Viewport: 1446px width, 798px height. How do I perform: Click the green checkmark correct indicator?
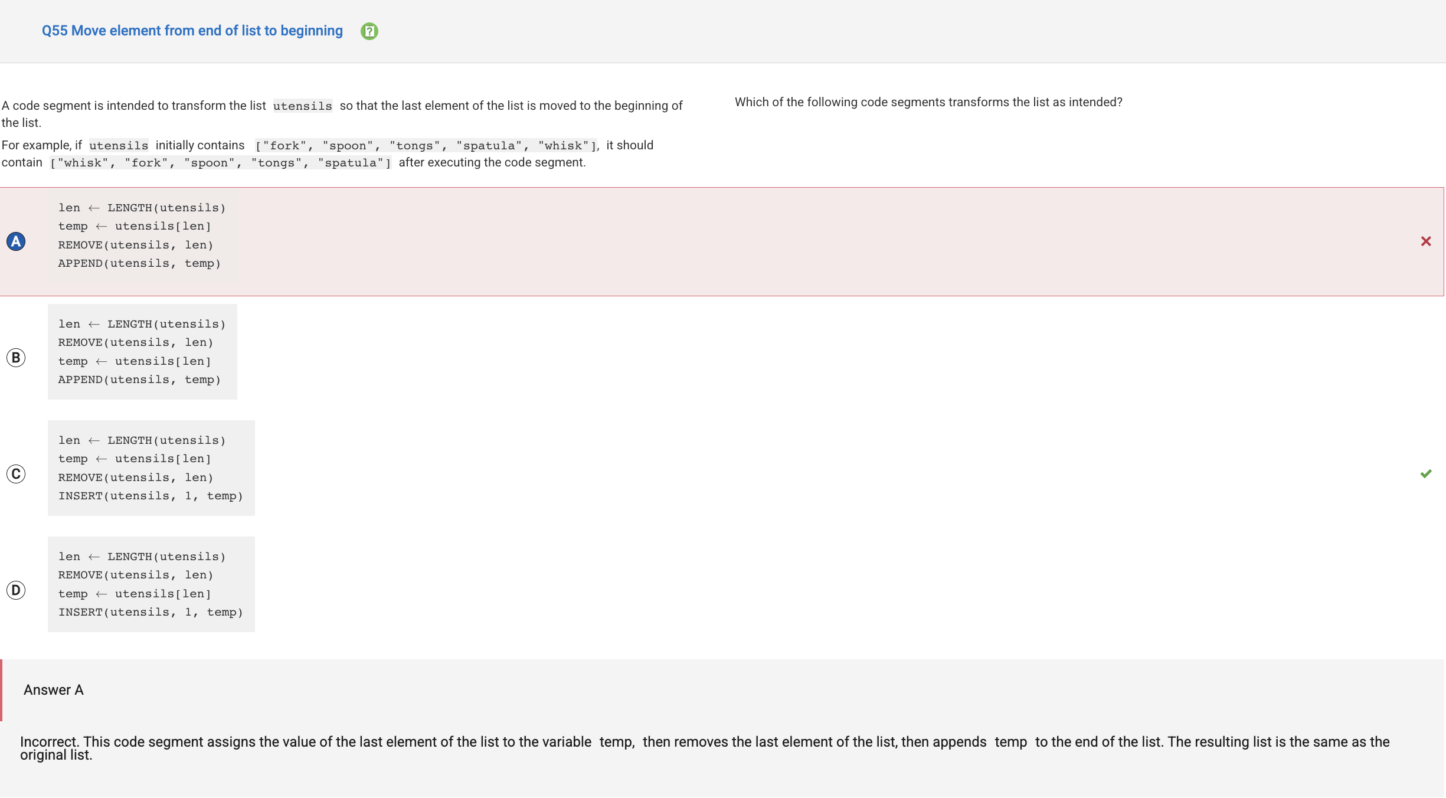point(1426,474)
